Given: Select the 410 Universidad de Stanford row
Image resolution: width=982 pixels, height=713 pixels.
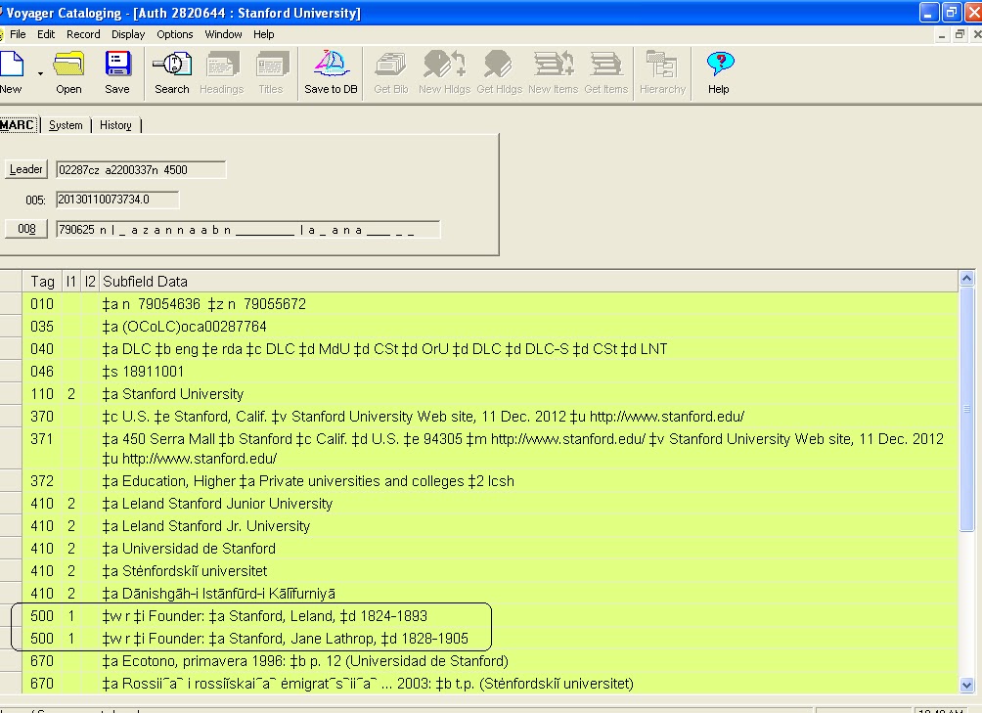Looking at the screenshot, I should 528,549.
